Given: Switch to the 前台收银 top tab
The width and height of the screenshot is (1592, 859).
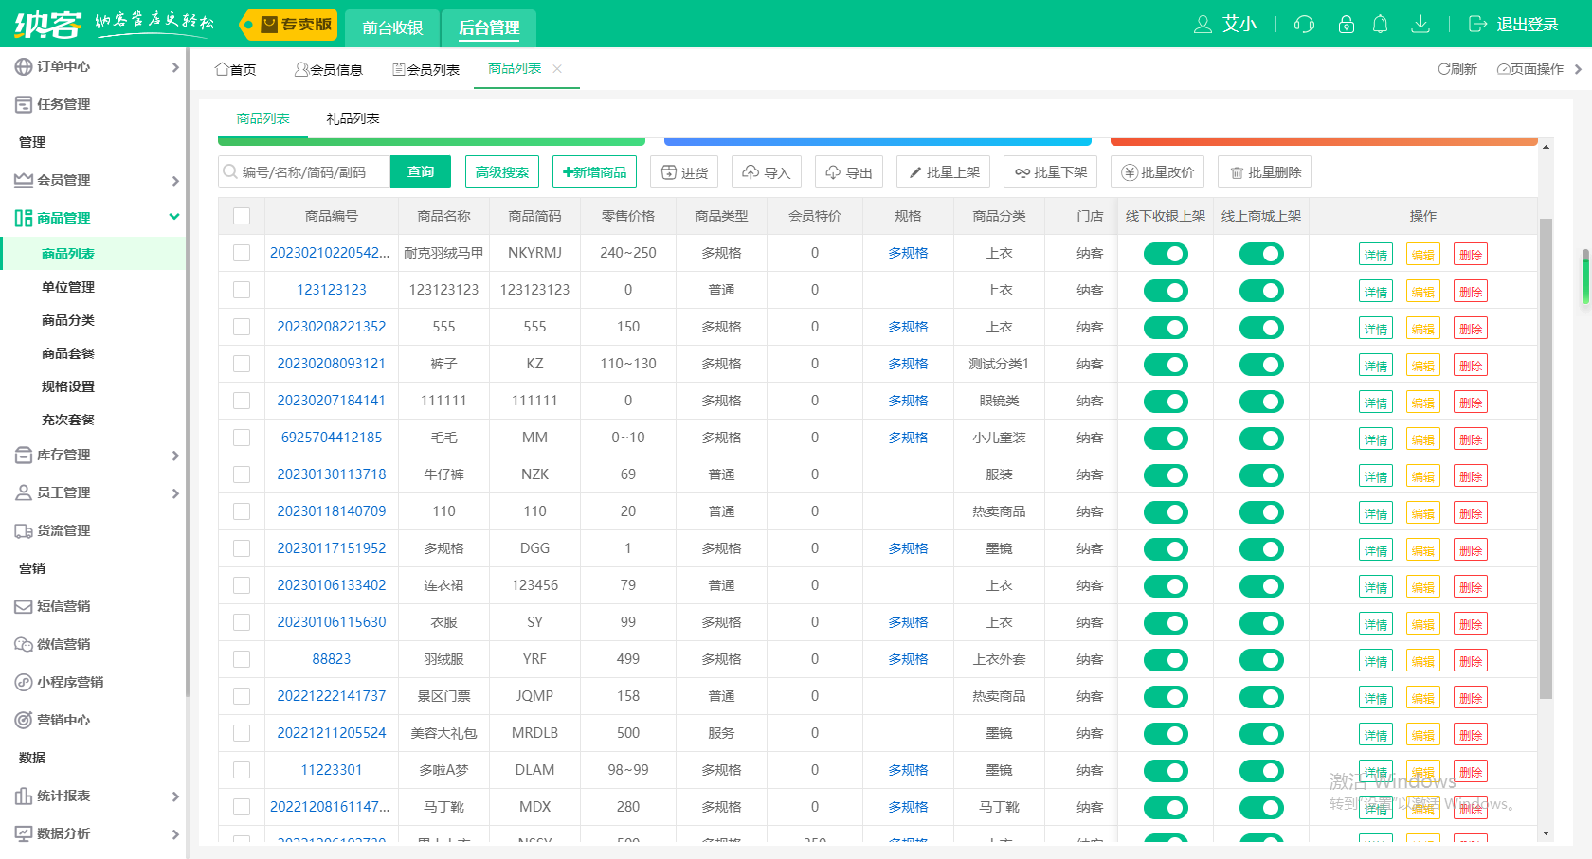Looking at the screenshot, I should [x=392, y=27].
